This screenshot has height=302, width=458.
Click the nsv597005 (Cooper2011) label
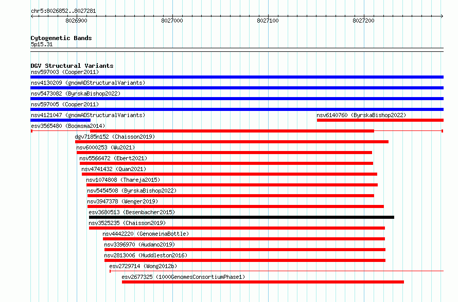65,104
